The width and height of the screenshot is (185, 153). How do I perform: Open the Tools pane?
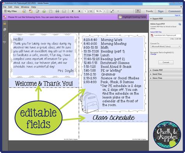pos(149,11)
